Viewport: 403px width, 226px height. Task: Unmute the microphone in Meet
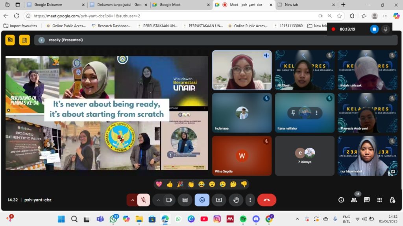click(x=144, y=200)
